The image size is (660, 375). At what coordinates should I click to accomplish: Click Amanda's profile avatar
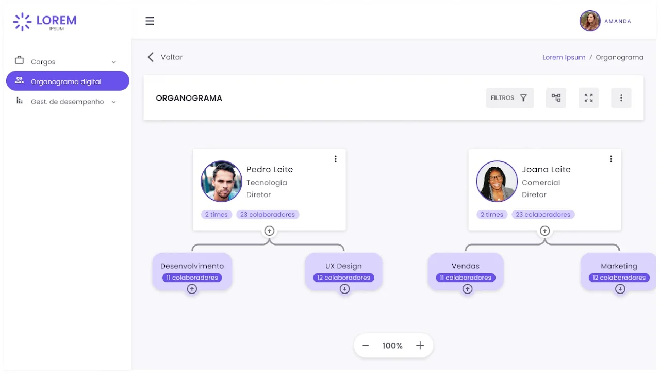coord(590,21)
